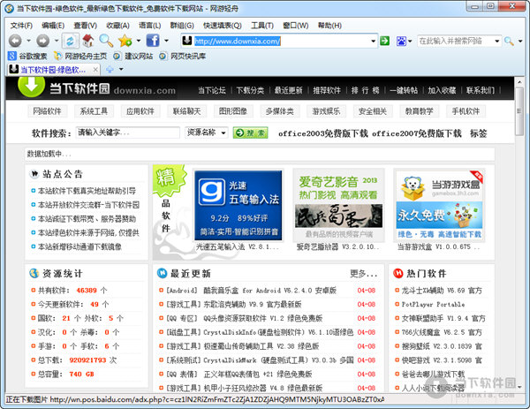This screenshot has width=530, height=409.
Task: Open the 网游轻舟主页 bookmark
Action: click(x=80, y=57)
